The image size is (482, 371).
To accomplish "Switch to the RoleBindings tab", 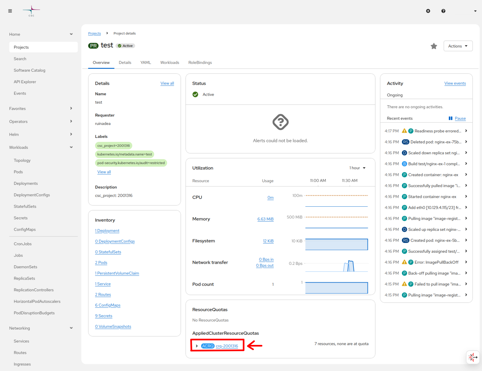I will coord(200,63).
